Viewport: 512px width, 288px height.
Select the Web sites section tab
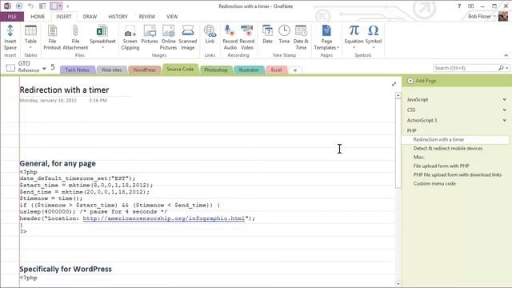tap(111, 70)
